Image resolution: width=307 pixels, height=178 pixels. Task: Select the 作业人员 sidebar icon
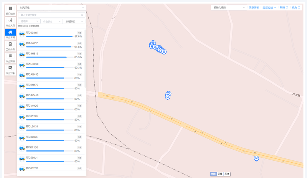coord(10,22)
